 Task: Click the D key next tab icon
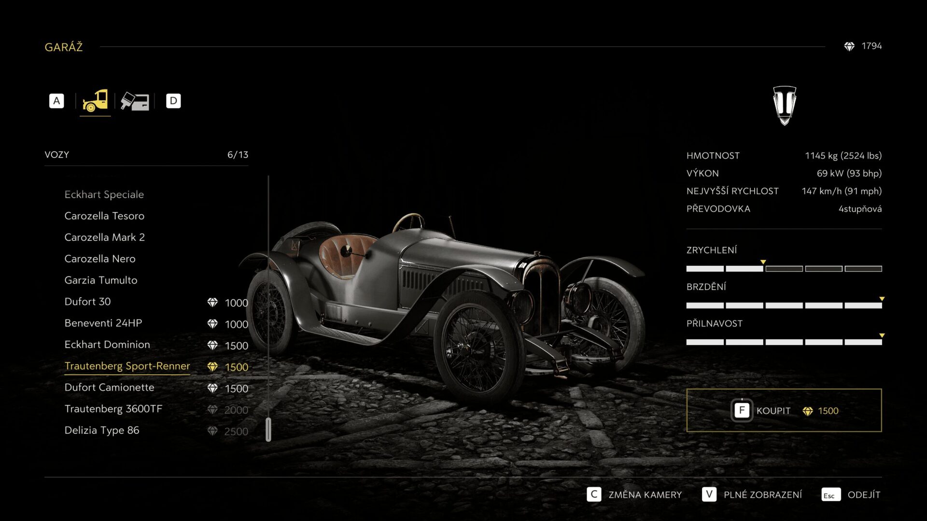point(173,101)
